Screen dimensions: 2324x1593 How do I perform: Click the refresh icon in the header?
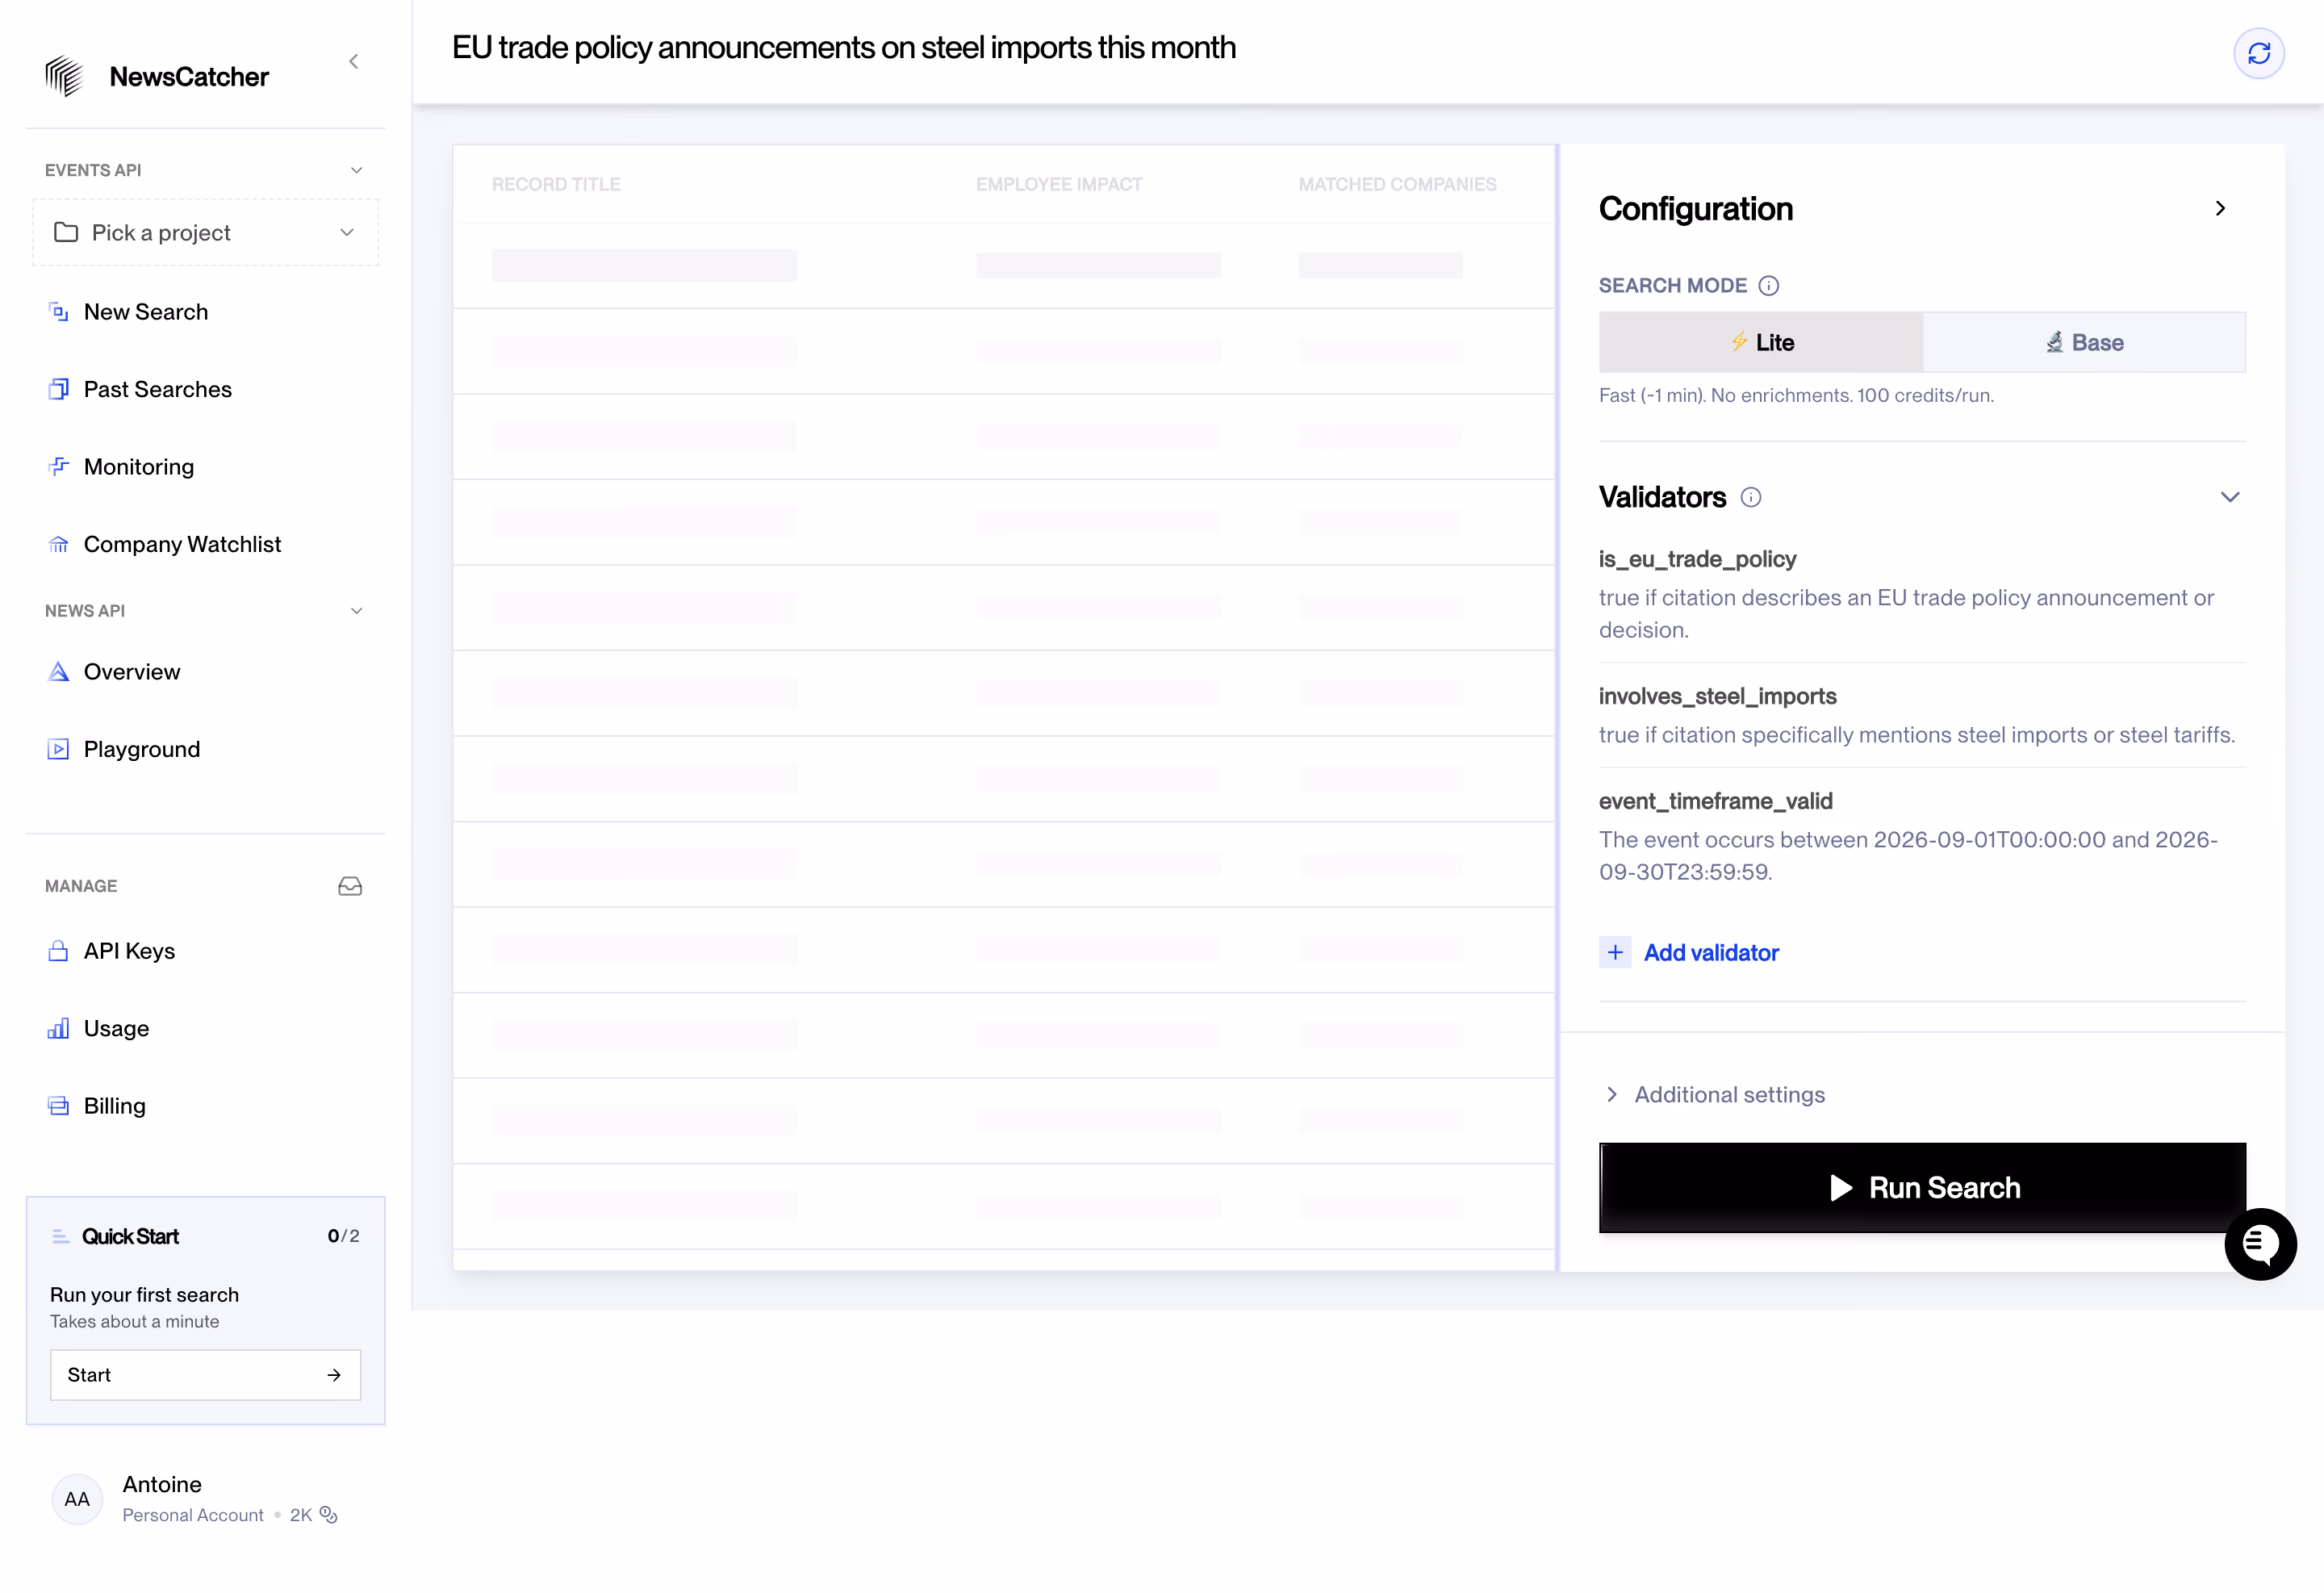pos(2258,53)
